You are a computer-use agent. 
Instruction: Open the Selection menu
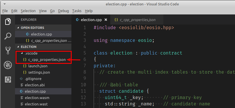[x=28, y=11]
